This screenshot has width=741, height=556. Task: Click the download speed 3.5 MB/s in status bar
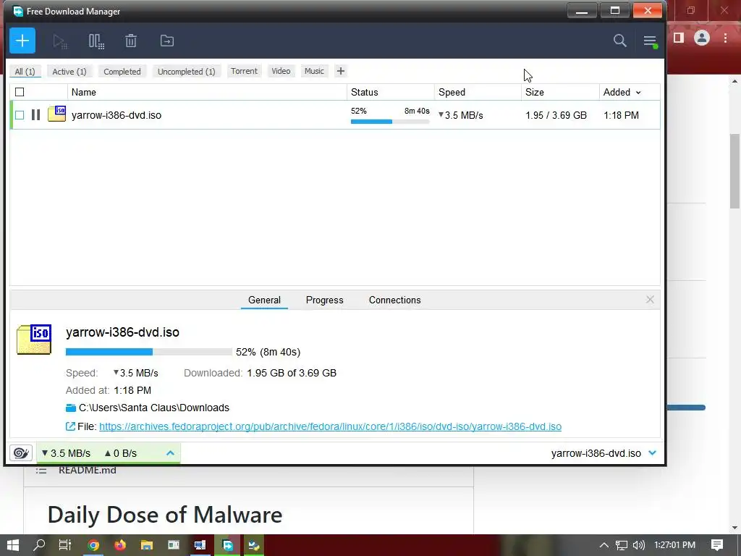(x=66, y=453)
